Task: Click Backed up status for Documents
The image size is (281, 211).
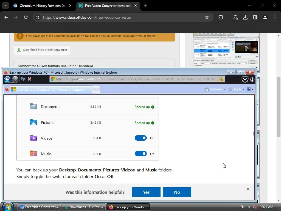Action: click(144, 107)
